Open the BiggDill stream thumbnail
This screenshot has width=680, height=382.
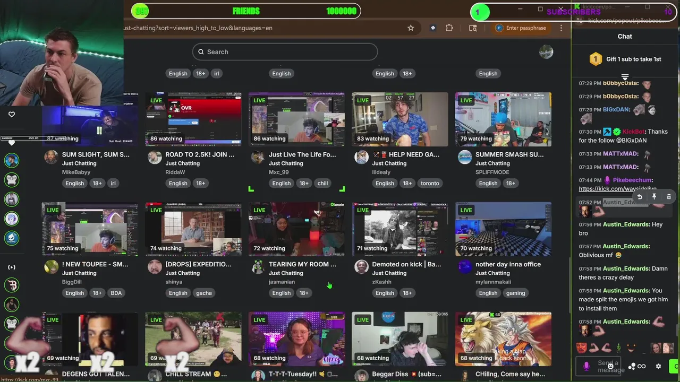[x=90, y=229]
